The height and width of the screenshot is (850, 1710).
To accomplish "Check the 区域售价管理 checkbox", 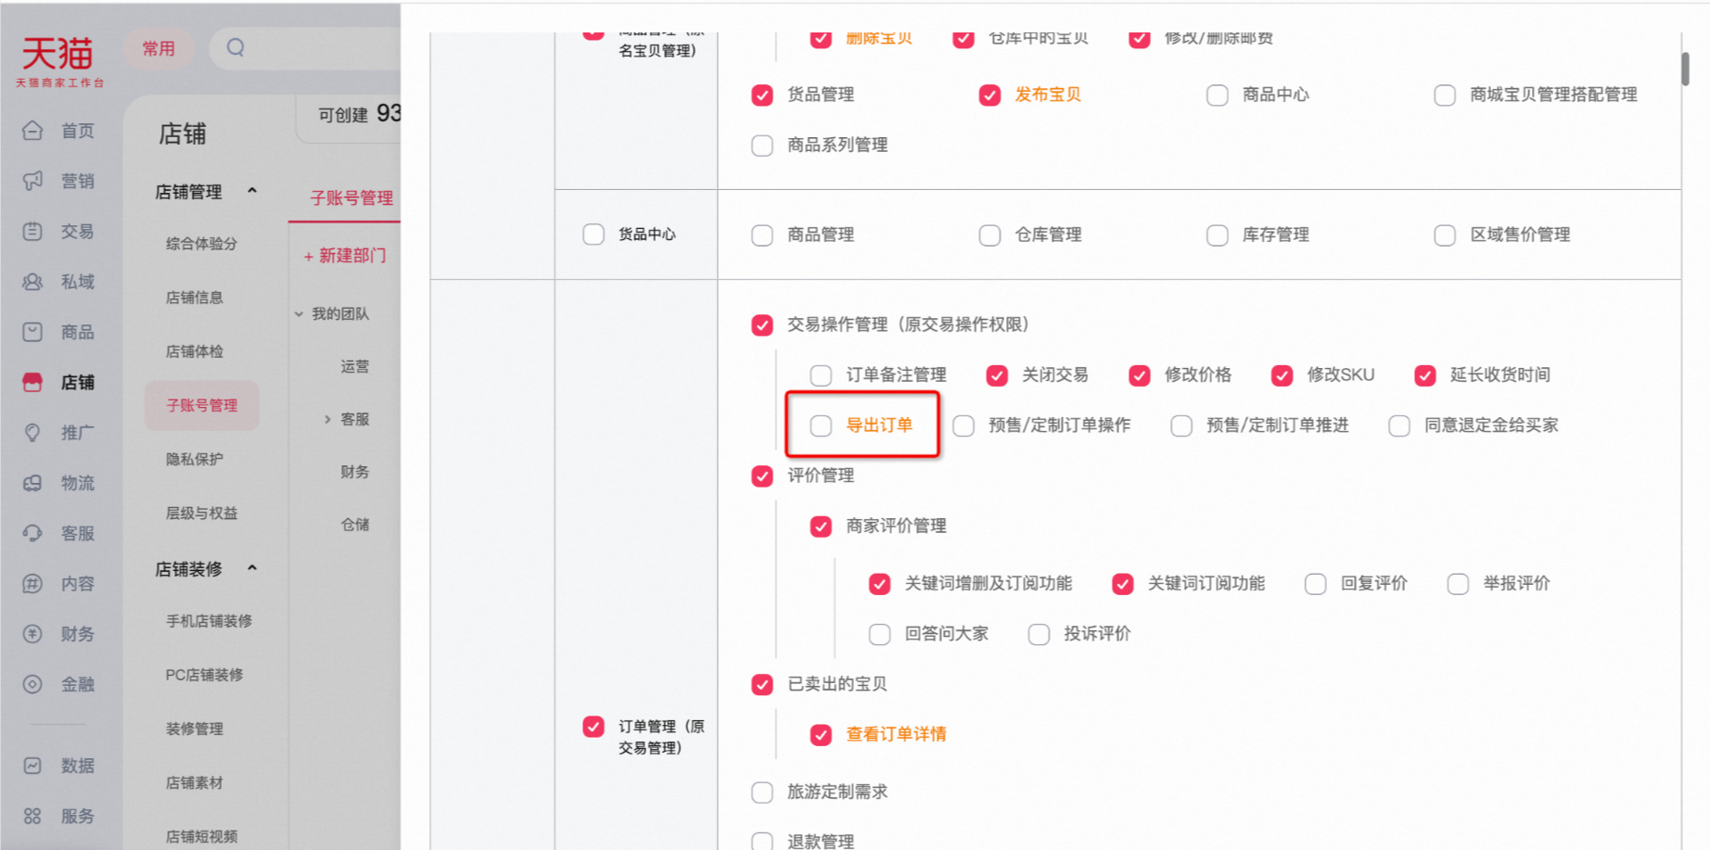I will pyautogui.click(x=1445, y=235).
